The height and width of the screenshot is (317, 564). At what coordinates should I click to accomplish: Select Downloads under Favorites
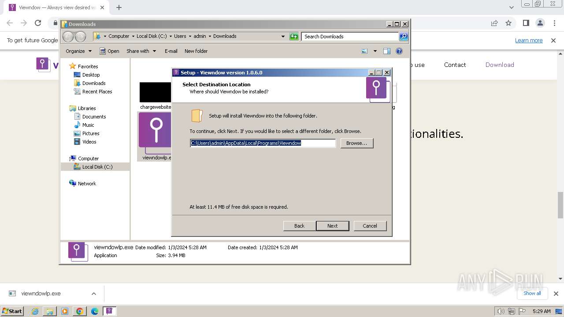click(x=93, y=83)
